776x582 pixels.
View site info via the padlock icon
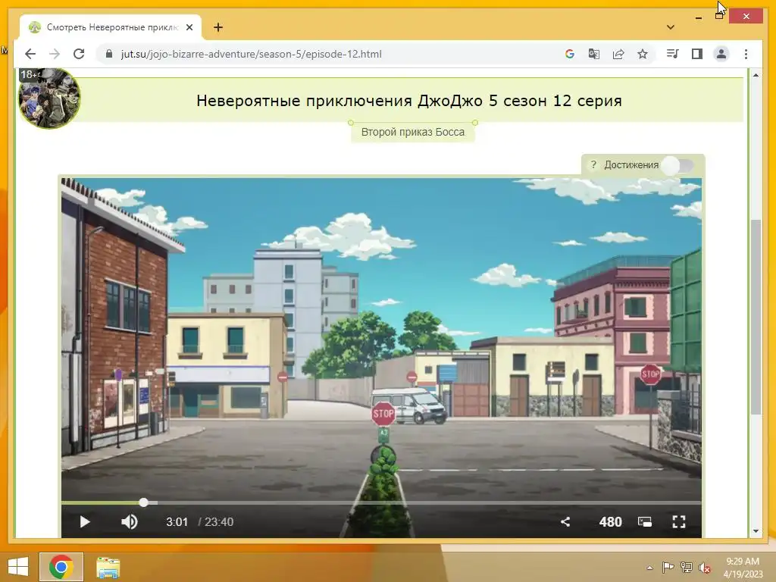pyautogui.click(x=109, y=54)
